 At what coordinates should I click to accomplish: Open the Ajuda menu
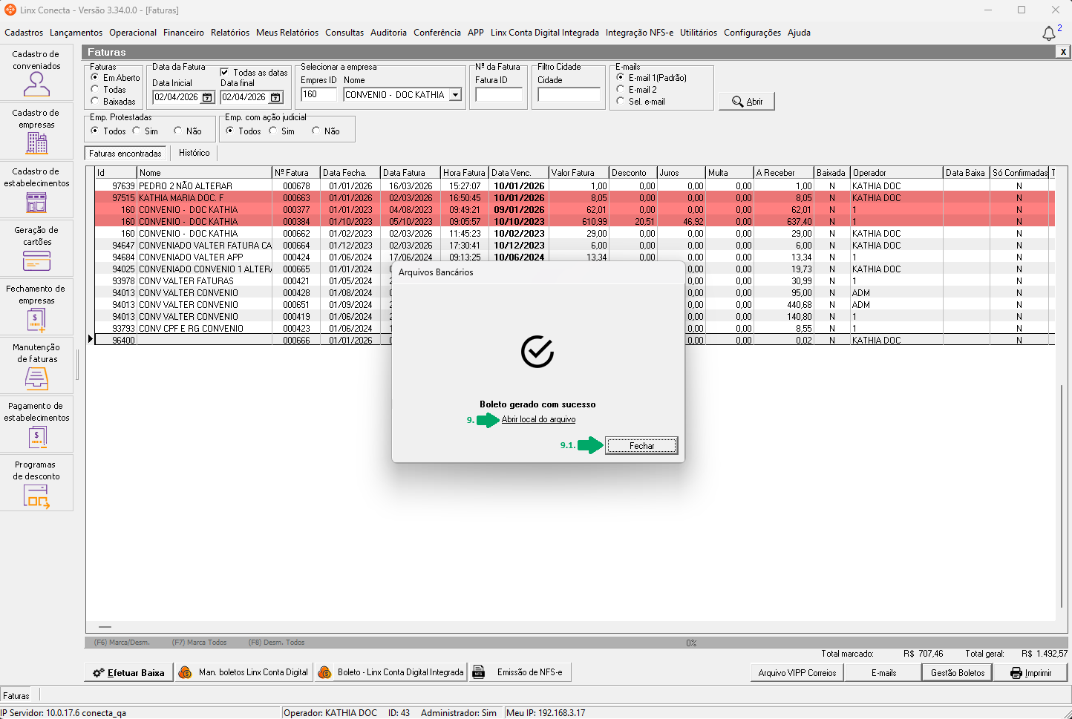coord(799,33)
